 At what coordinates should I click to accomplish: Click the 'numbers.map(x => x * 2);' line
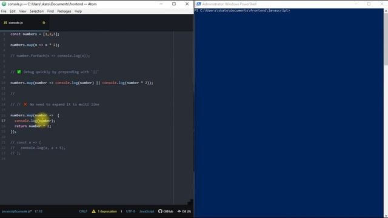pyautogui.click(x=35, y=45)
